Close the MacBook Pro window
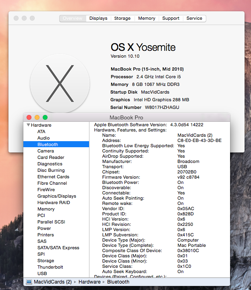 pyautogui.click(x=29, y=117)
